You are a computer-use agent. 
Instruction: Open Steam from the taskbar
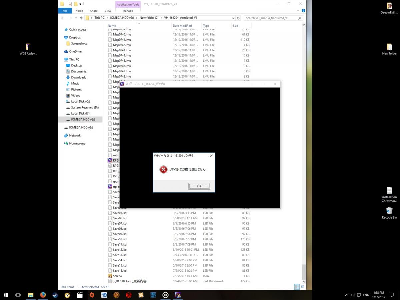point(55,295)
